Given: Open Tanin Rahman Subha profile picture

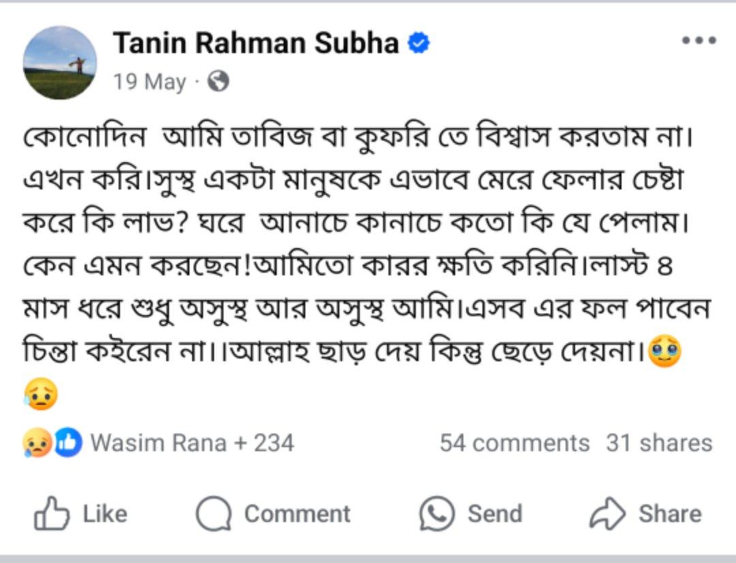Looking at the screenshot, I should pyautogui.click(x=60, y=63).
